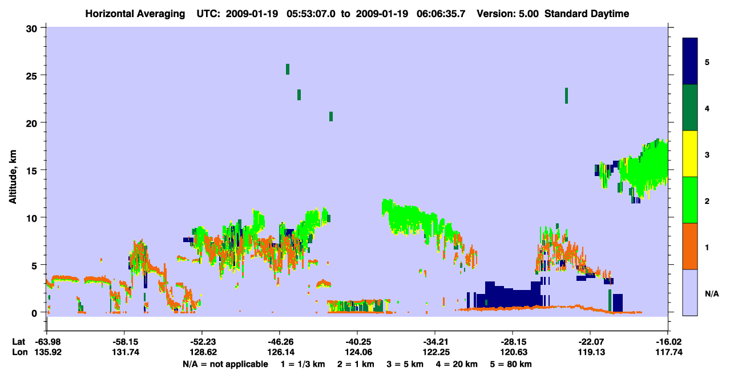Viewport: 742px width, 380px height.
Task: Click the end time '06:06:35.7'
Action: tap(442, 14)
